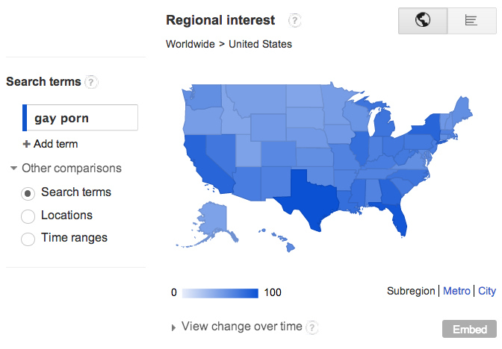Switch to the globe map view
Viewport: 502px width, 349px height.
(x=423, y=21)
